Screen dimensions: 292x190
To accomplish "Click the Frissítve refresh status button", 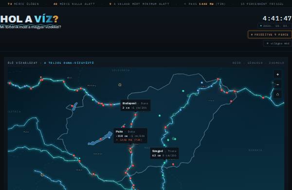I will click(270, 35).
